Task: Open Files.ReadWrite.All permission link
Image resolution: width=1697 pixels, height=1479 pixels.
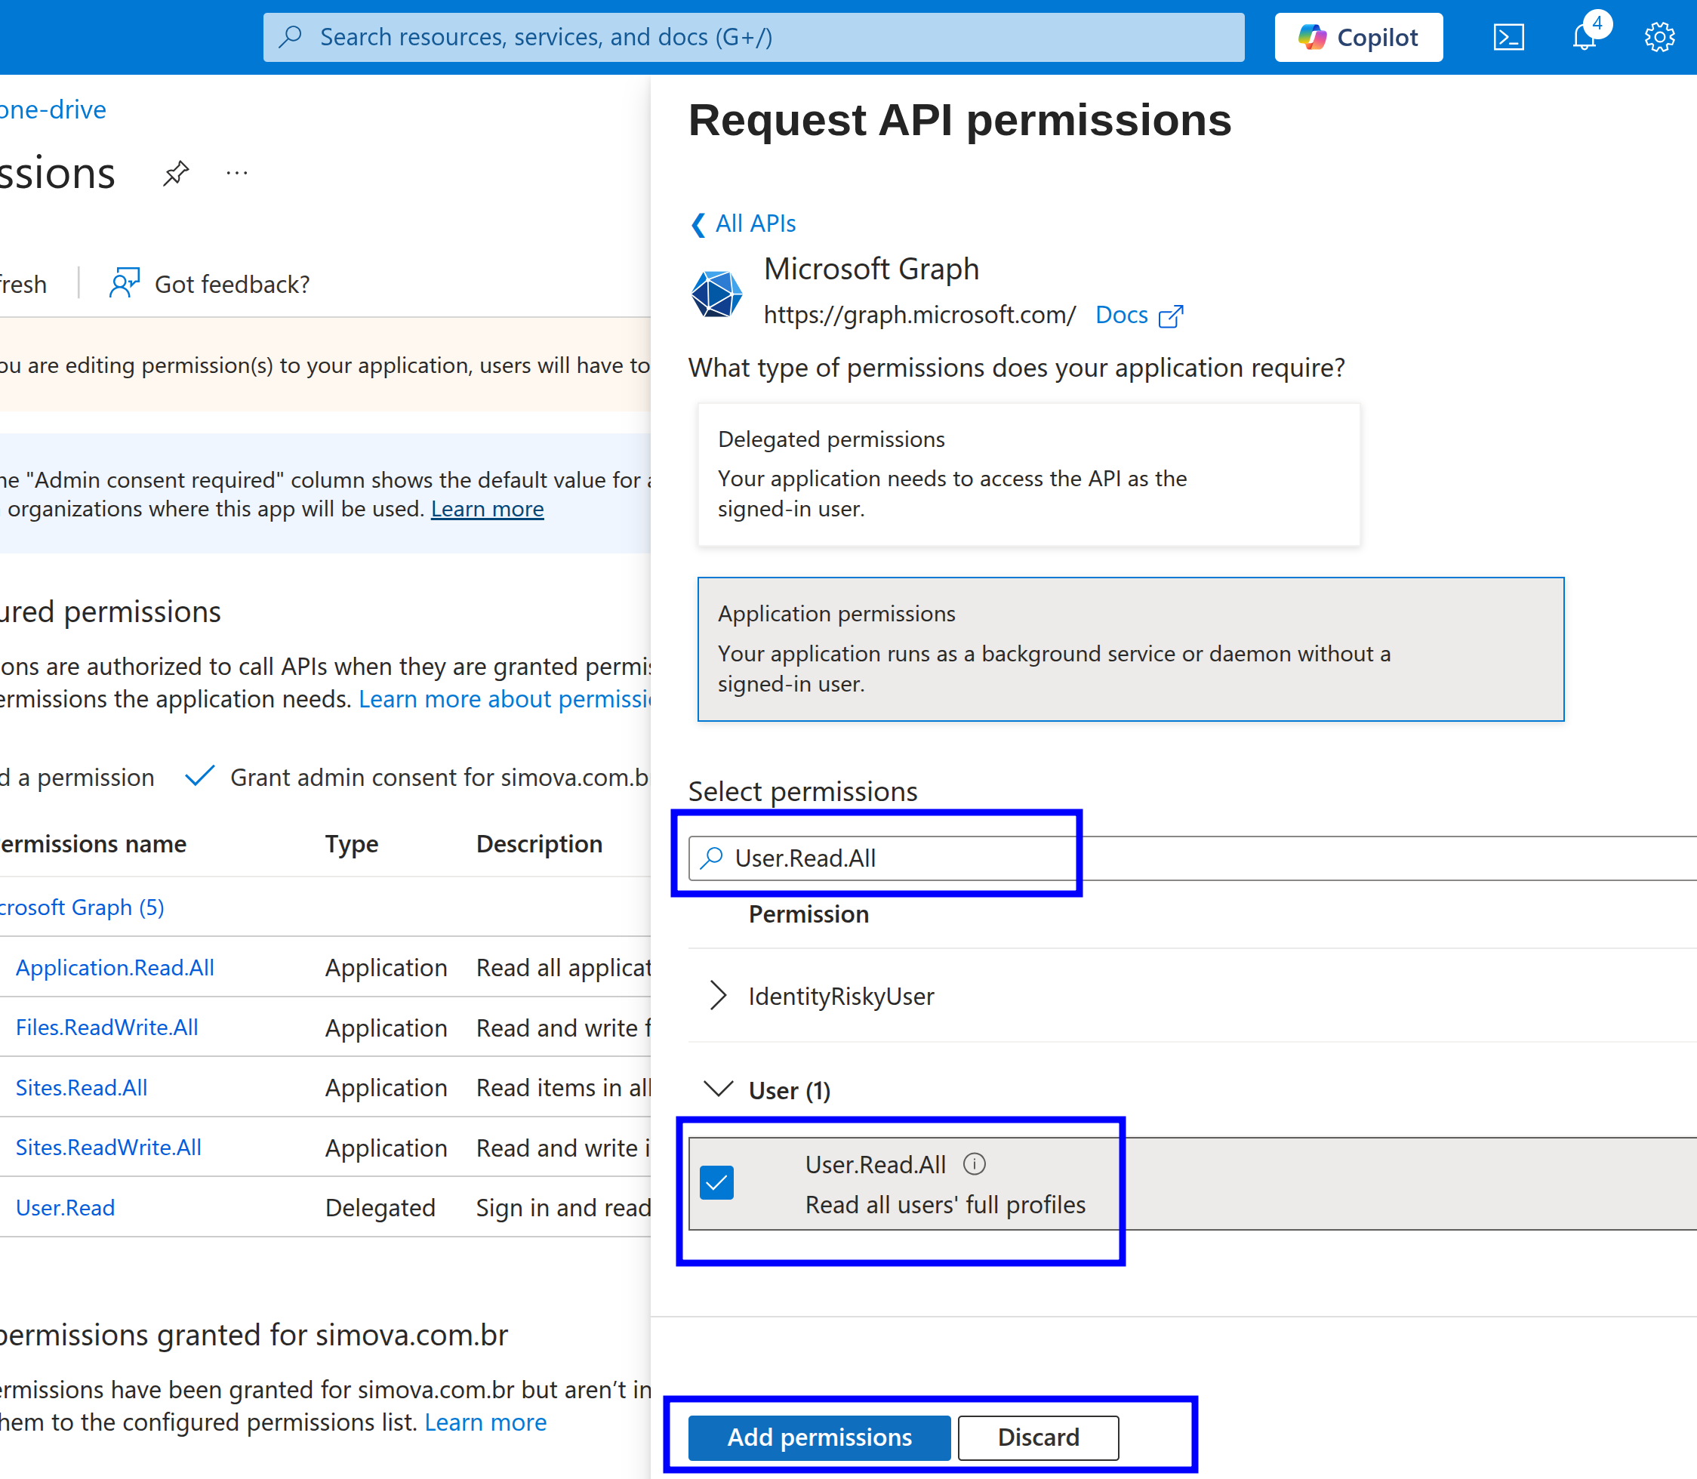Action: [107, 1028]
